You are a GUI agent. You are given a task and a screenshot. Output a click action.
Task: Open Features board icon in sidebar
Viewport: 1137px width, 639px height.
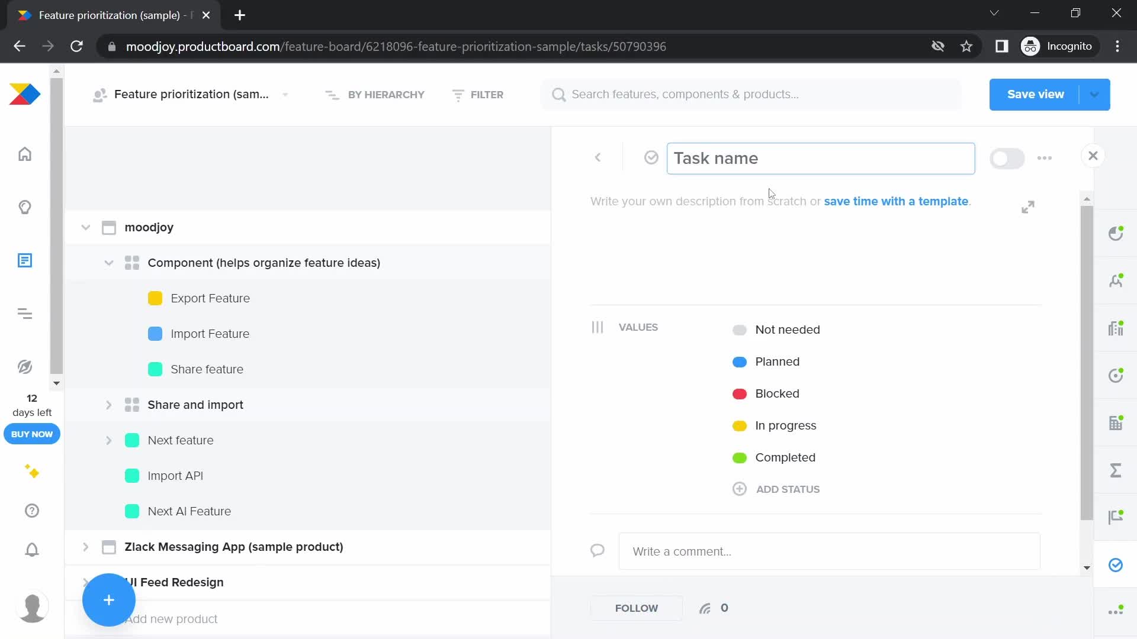pyautogui.click(x=25, y=260)
